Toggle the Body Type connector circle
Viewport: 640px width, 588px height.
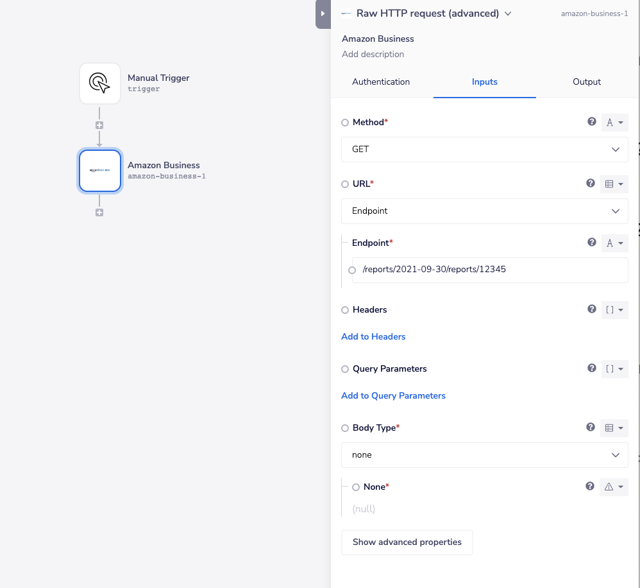tap(346, 428)
